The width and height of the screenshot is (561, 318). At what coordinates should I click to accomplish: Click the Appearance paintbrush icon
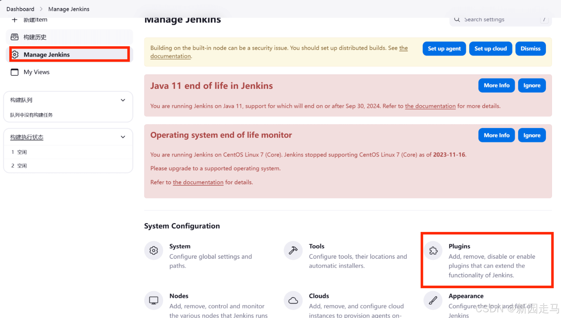pos(433,300)
